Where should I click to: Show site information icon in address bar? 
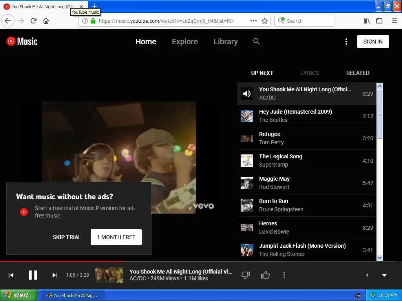pos(85,21)
